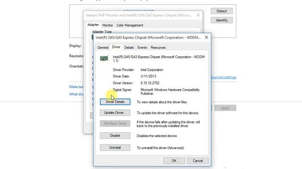Image resolution: width=302 pixels, height=169 pixels.
Task: Click the driver version 8.15.10.2702 text
Action: click(150, 83)
